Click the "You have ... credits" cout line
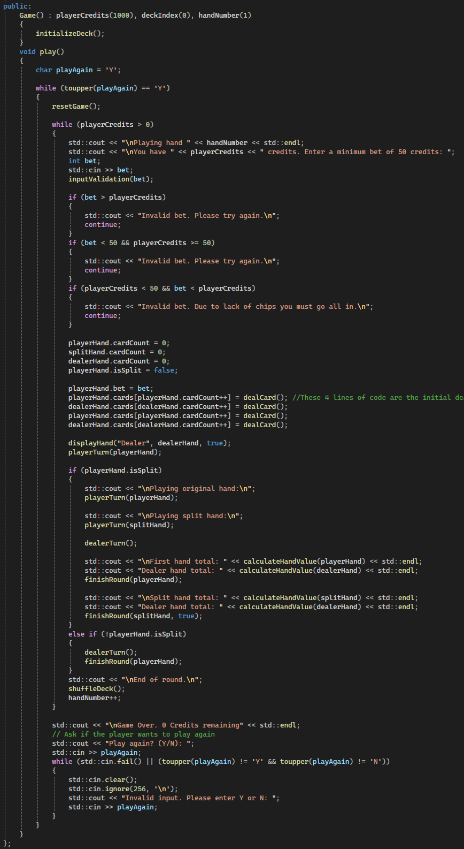This screenshot has height=849, width=464. tap(261, 151)
